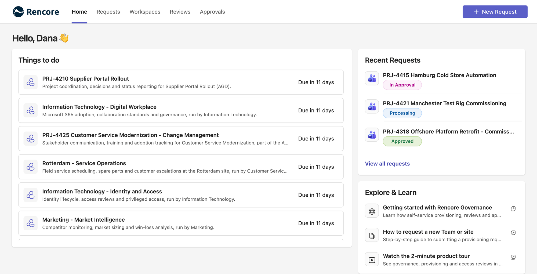Image resolution: width=537 pixels, height=274 pixels.
Task: Click the Processing status badge
Action: [x=402, y=113]
